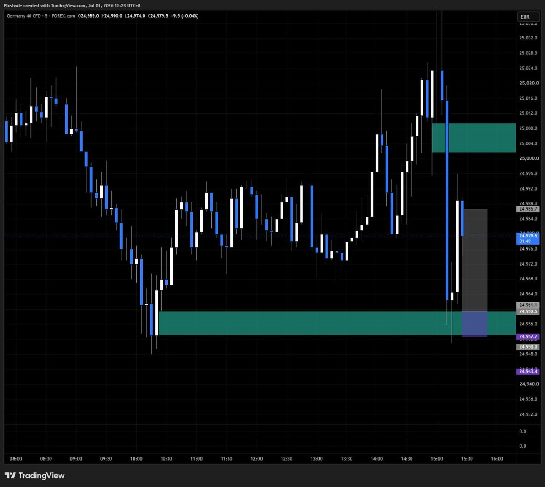Click the TradingView logo at the bottom

35,476
